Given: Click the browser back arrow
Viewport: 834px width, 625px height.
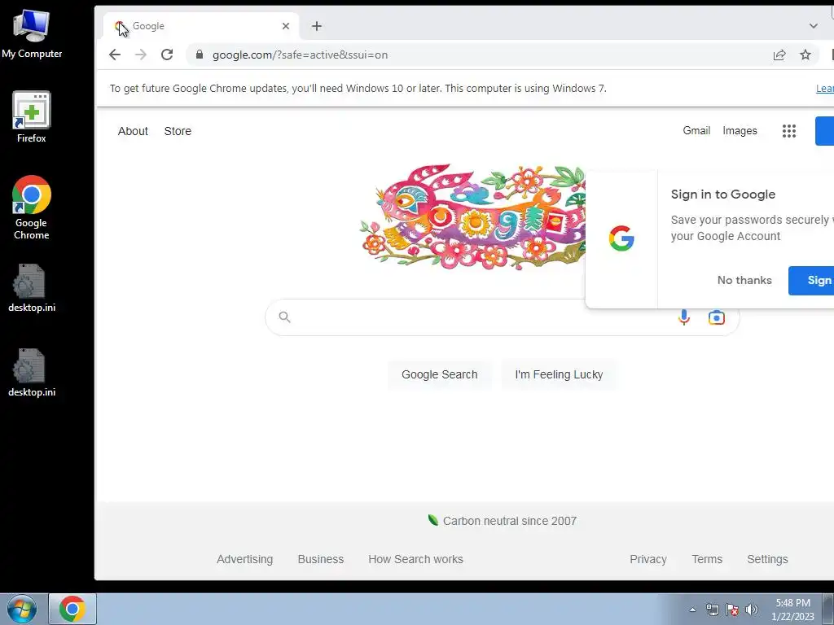Looking at the screenshot, I should point(115,55).
